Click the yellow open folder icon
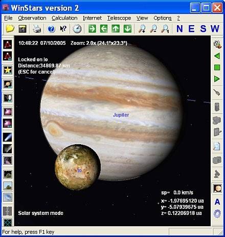The height and width of the screenshot is (237, 225). pyautogui.click(x=10, y=29)
